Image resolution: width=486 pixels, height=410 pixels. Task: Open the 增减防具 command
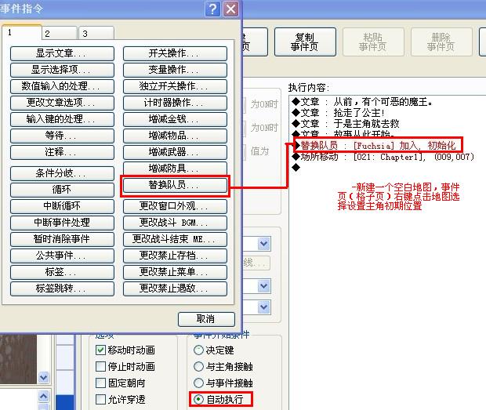tap(175, 169)
